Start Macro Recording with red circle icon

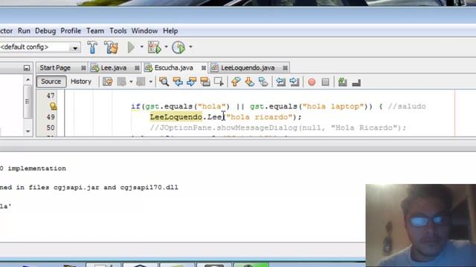[312, 82]
